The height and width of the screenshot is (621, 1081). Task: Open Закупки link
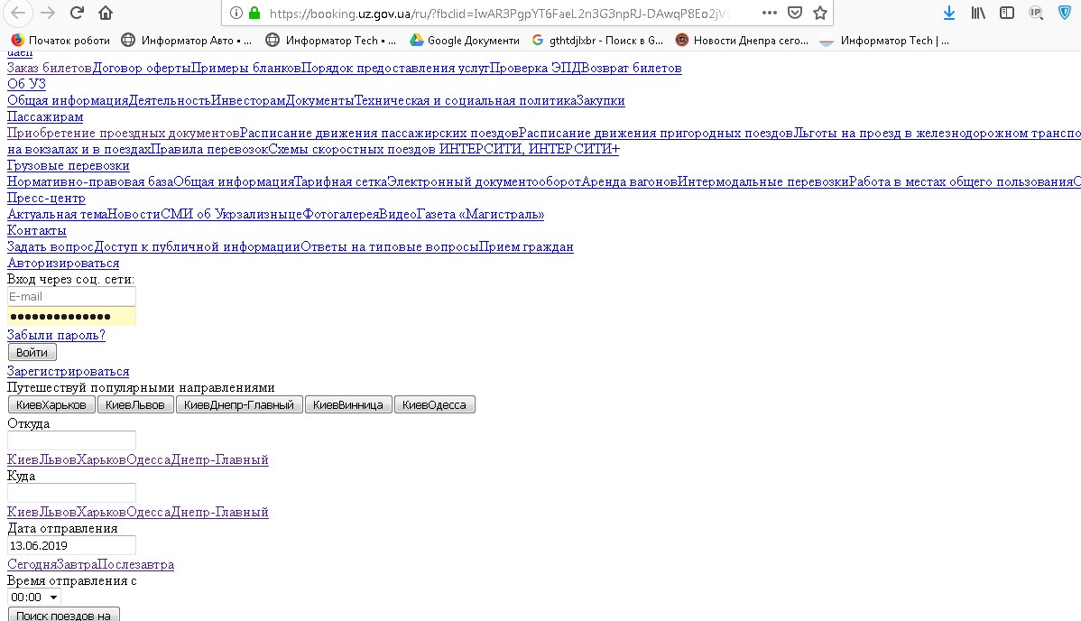point(600,101)
